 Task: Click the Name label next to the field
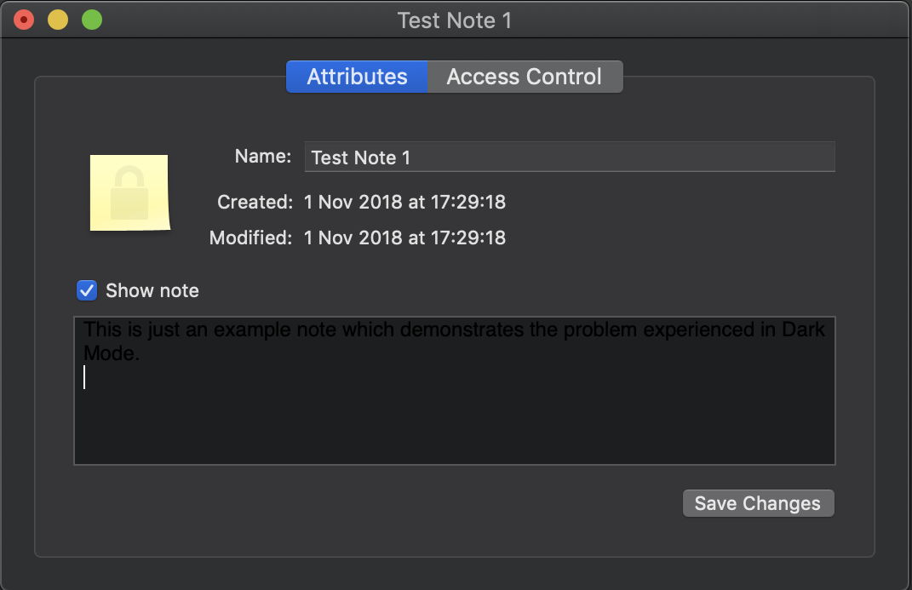tap(262, 156)
